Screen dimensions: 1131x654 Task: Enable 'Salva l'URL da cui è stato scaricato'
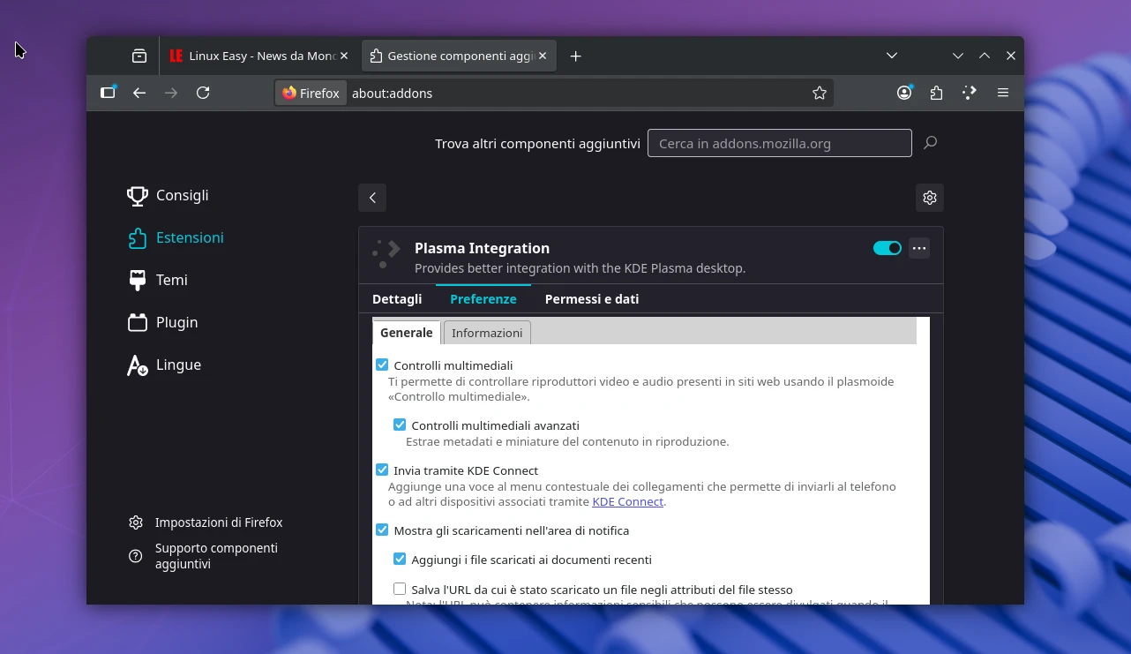(400, 589)
